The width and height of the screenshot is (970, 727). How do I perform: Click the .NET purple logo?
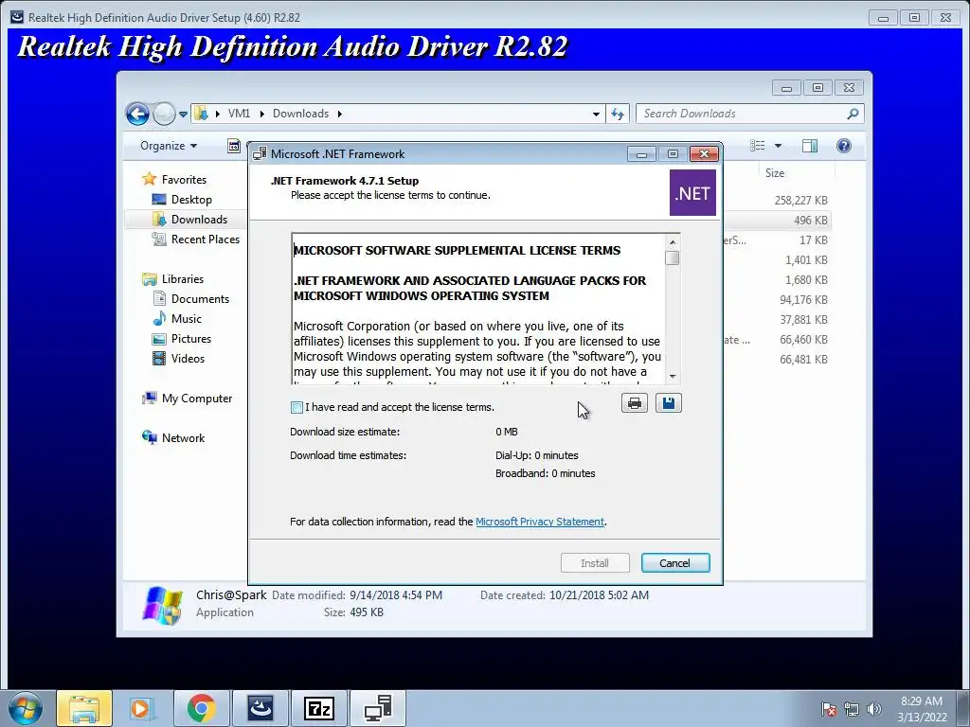(692, 193)
